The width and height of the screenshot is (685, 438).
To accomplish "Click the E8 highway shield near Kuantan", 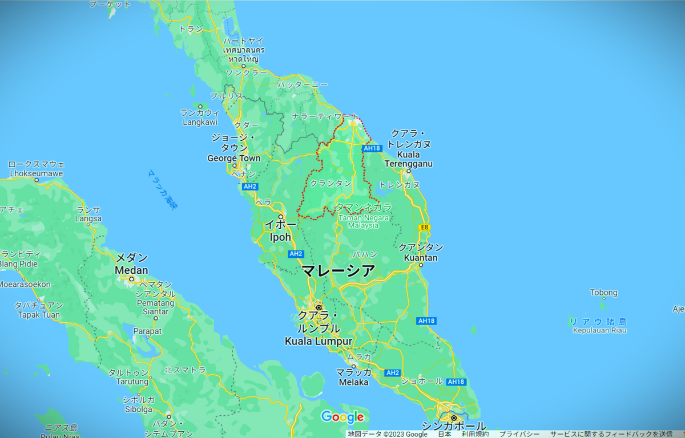I will coord(424,228).
